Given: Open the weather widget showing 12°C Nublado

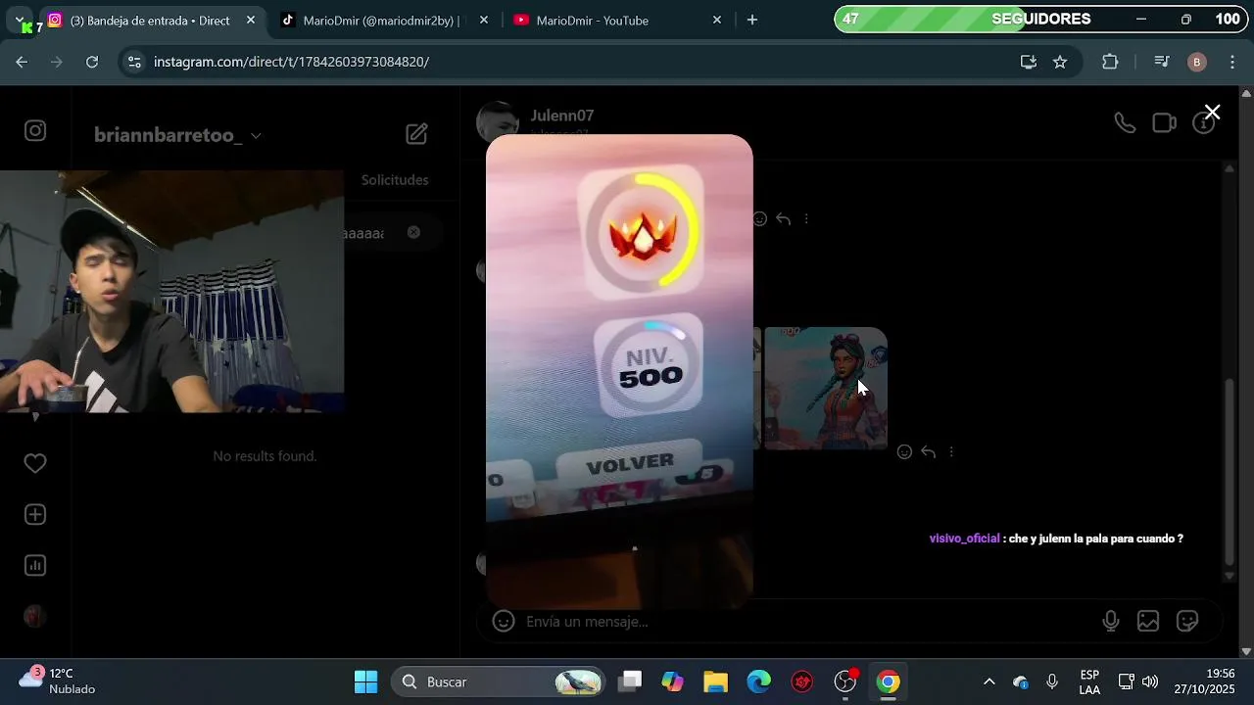Looking at the screenshot, I should tap(59, 681).
